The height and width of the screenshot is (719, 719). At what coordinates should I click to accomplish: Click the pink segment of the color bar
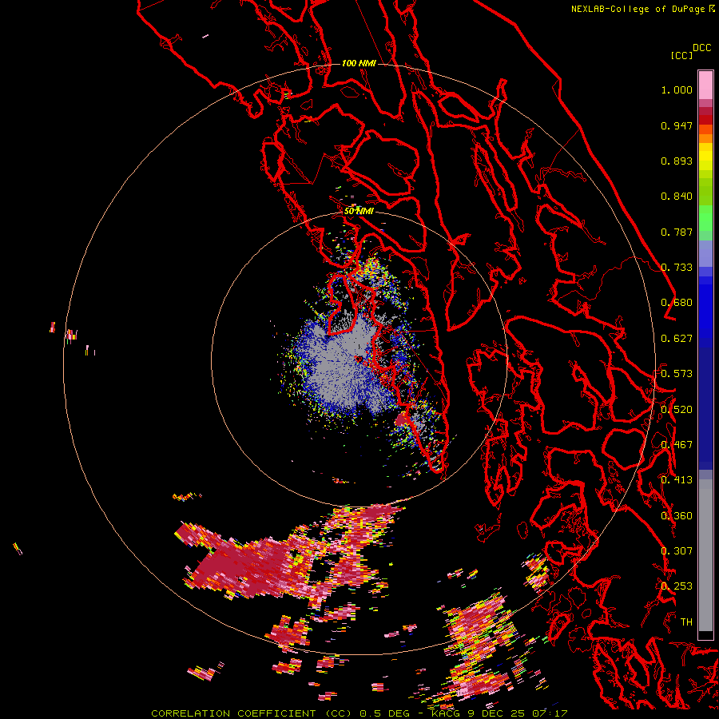pyautogui.click(x=705, y=85)
